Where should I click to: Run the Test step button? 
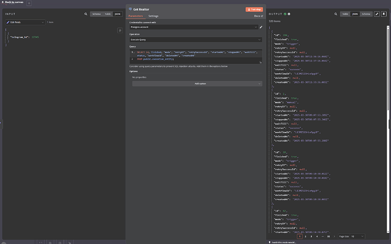(254, 10)
